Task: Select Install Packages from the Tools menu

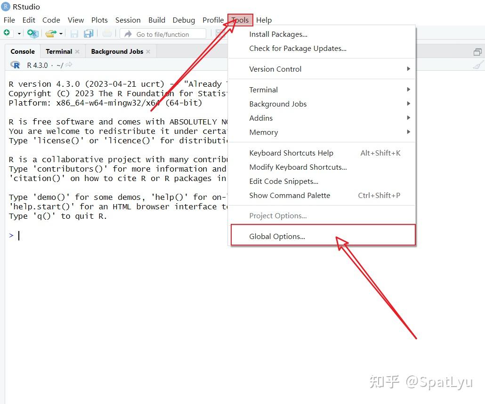Action: (278, 34)
